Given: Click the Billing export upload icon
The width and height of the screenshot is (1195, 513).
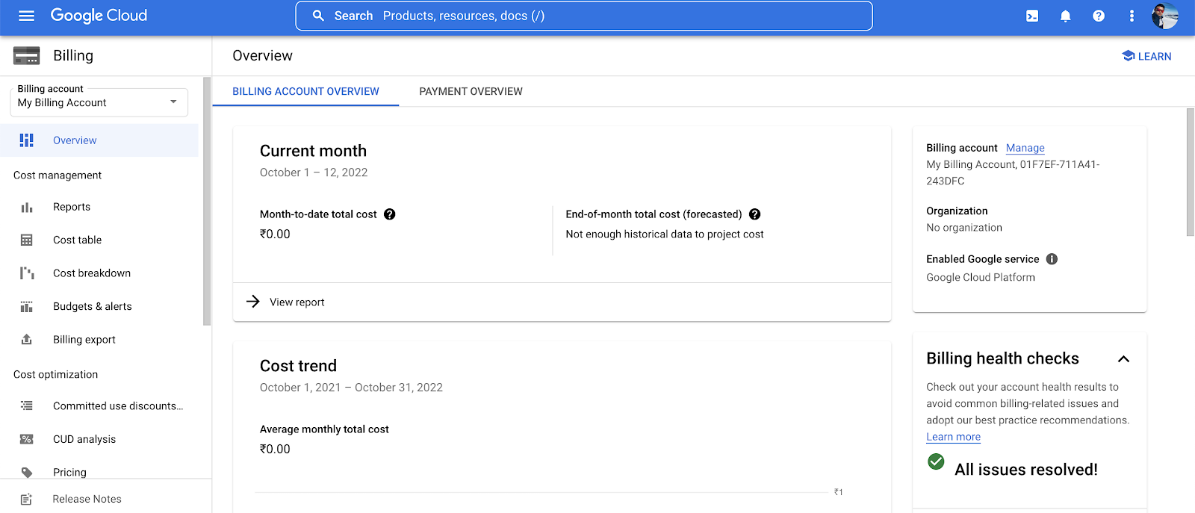Looking at the screenshot, I should [x=27, y=340].
